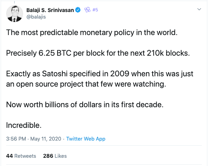Click the blue verified badge icon
Viewport: 208px width, 166px height.
78,10
